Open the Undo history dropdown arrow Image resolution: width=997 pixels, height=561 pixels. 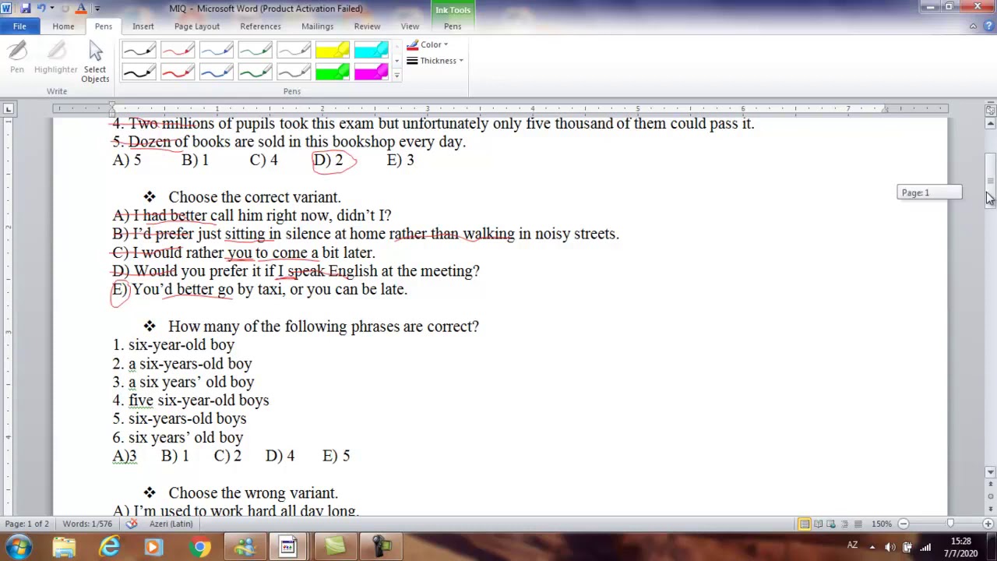(x=51, y=9)
